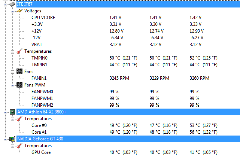Select the NVIDIA GeForce GT 430 row

pyautogui.click(x=128, y=139)
